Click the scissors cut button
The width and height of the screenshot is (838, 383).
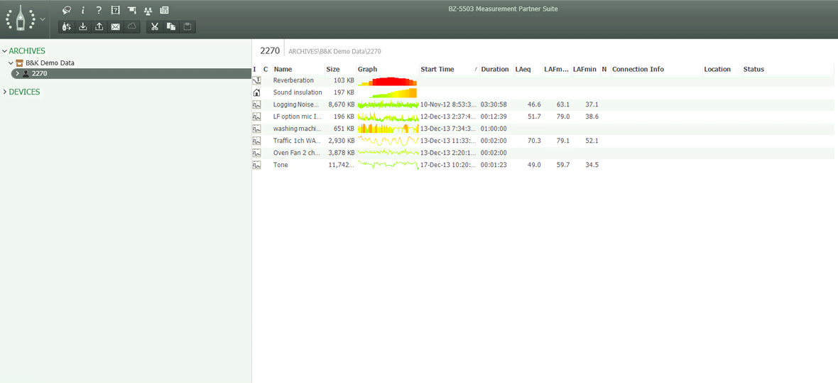(x=154, y=27)
